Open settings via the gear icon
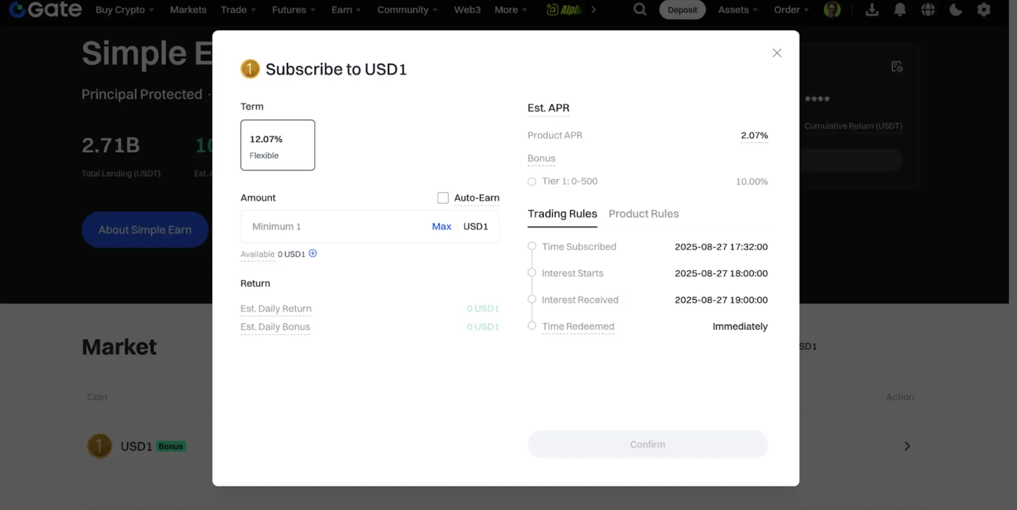1017x510 pixels. (984, 9)
